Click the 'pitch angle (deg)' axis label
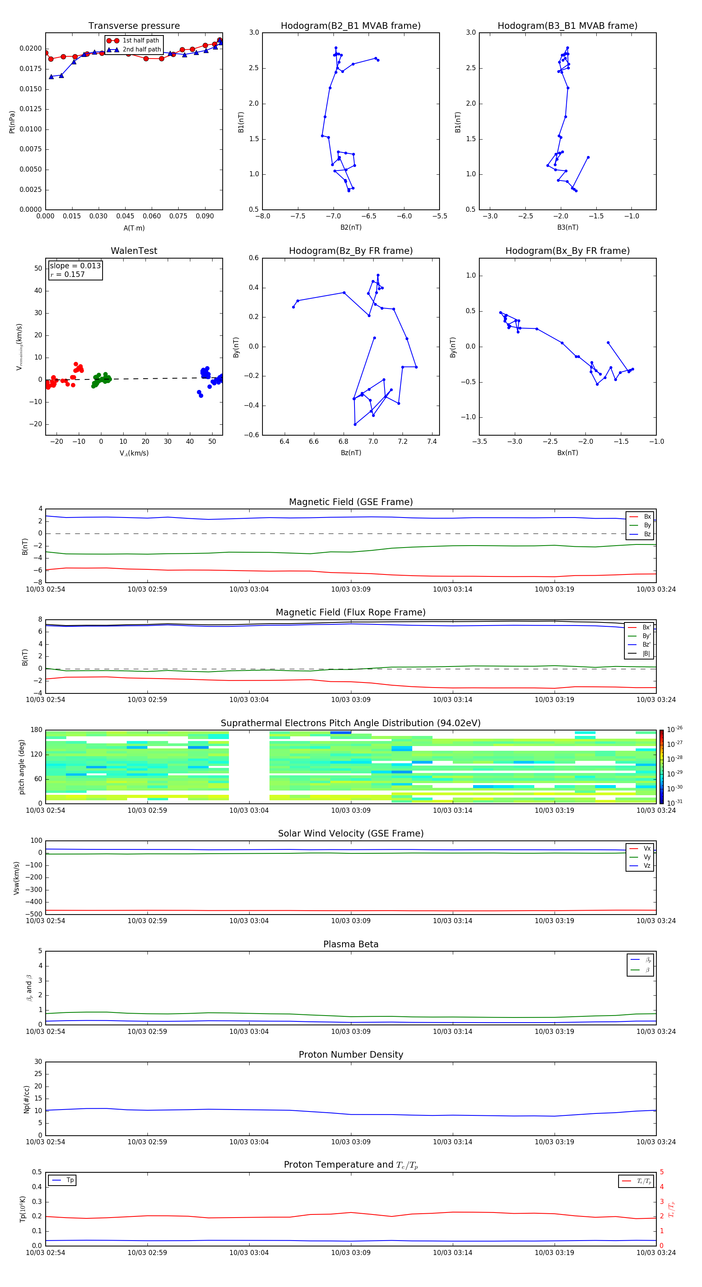Image resolution: width=702 pixels, height=1287 pixels. tap(21, 766)
